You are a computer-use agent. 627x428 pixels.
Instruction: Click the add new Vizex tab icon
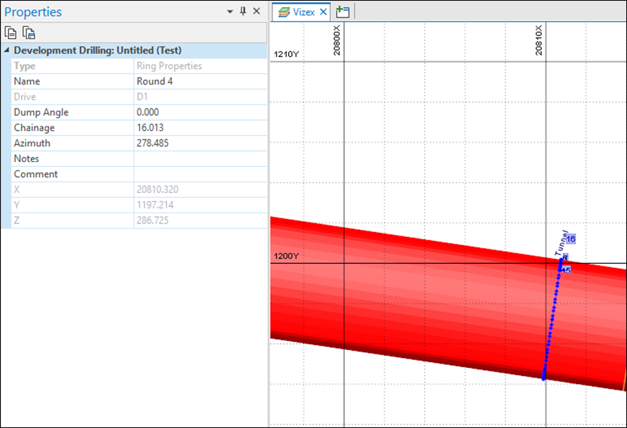(x=342, y=12)
